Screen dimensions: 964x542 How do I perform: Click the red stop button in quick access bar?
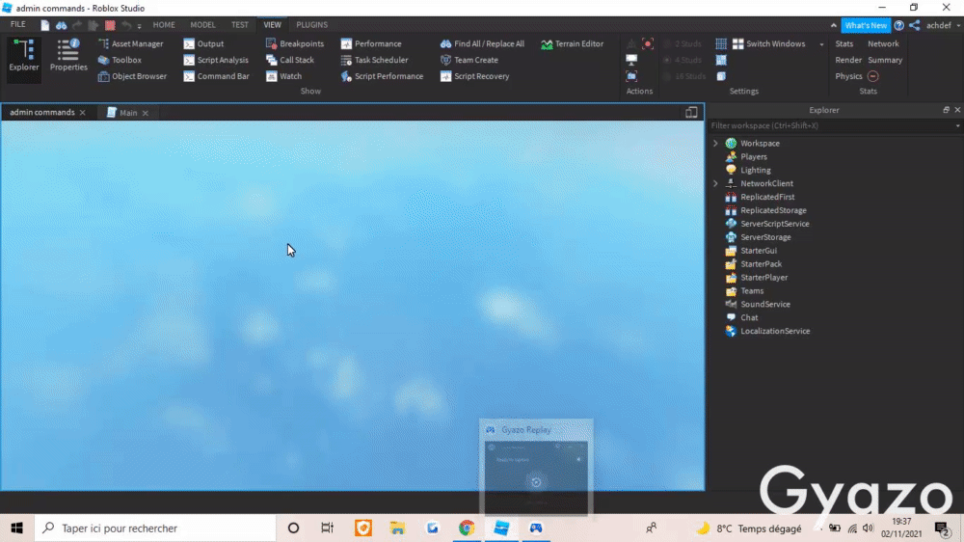click(110, 25)
